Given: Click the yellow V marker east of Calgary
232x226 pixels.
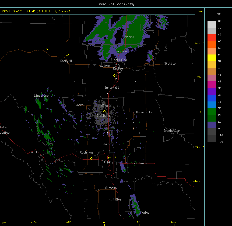Looking at the screenshot, I should 115,157.
